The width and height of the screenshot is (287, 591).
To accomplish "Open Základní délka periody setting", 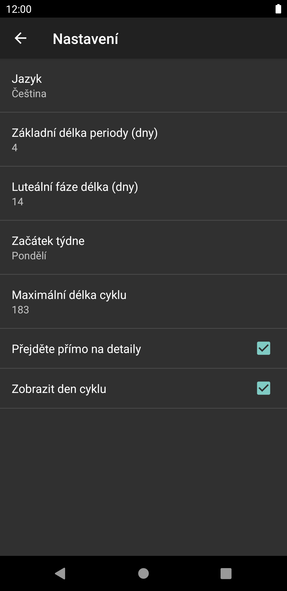I will [143, 139].
